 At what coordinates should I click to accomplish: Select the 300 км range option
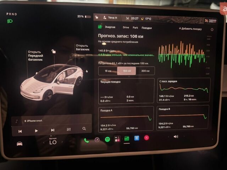coord(145,71)
